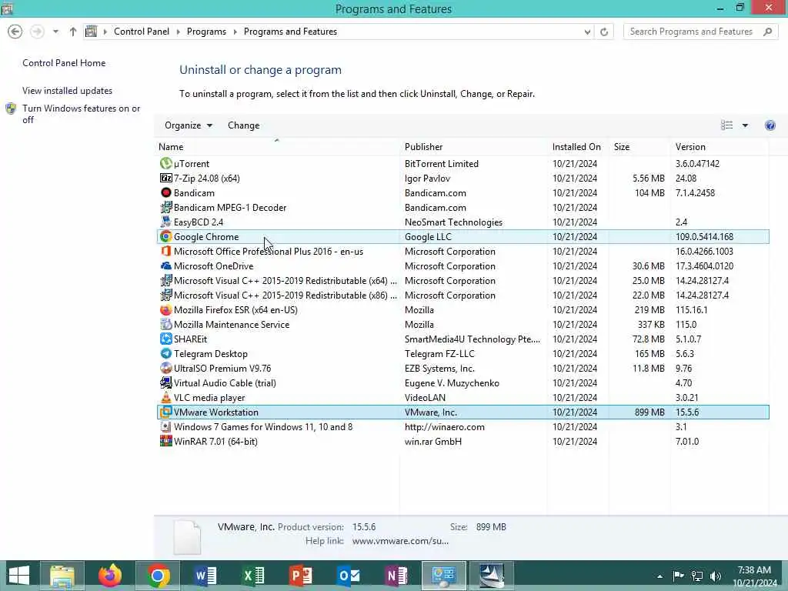The height and width of the screenshot is (591, 788).
Task: Show hidden tray icons arrow
Action: point(659,576)
